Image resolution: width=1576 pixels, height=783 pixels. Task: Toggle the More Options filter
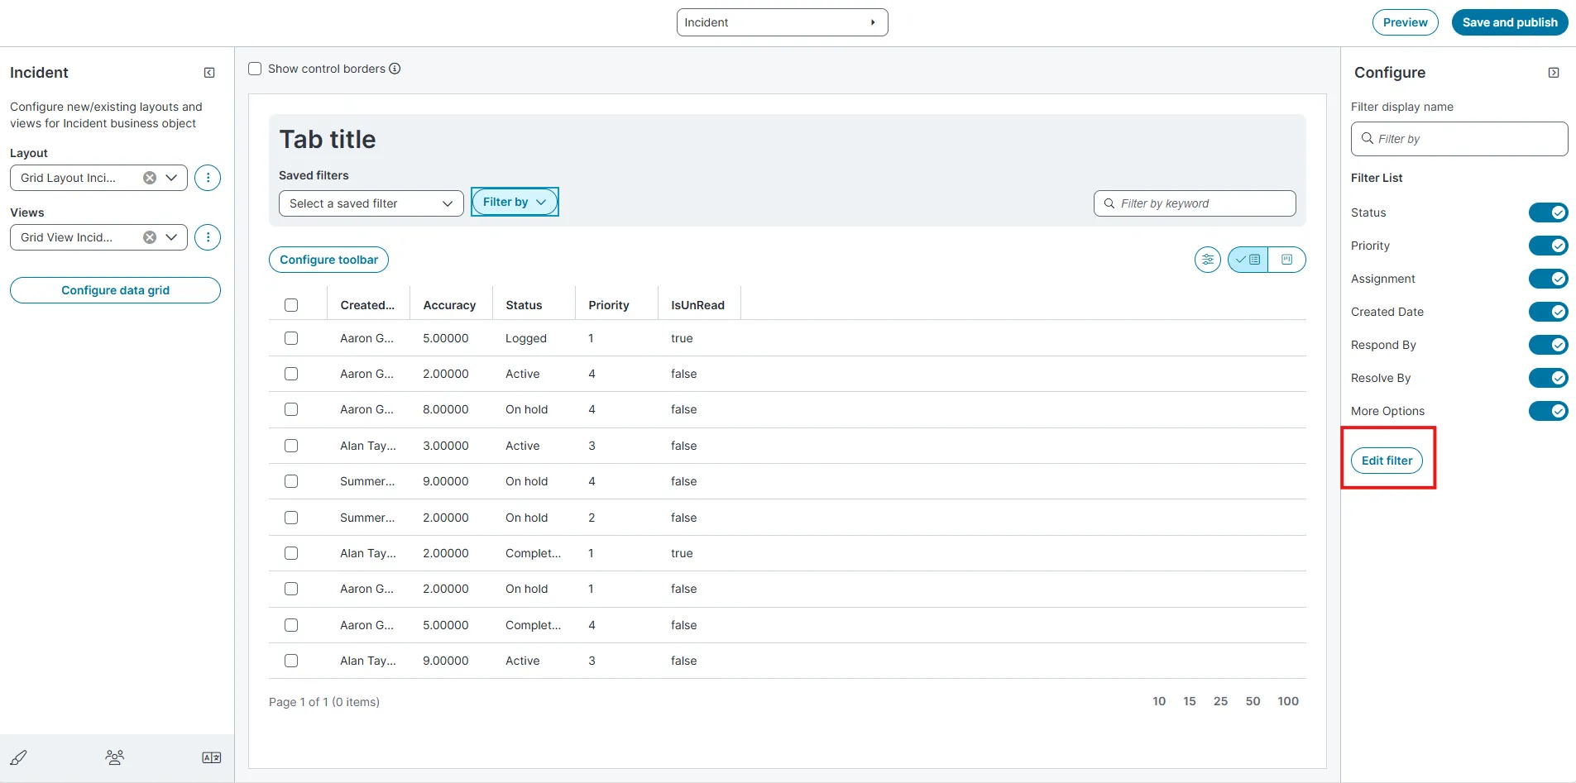click(1548, 411)
